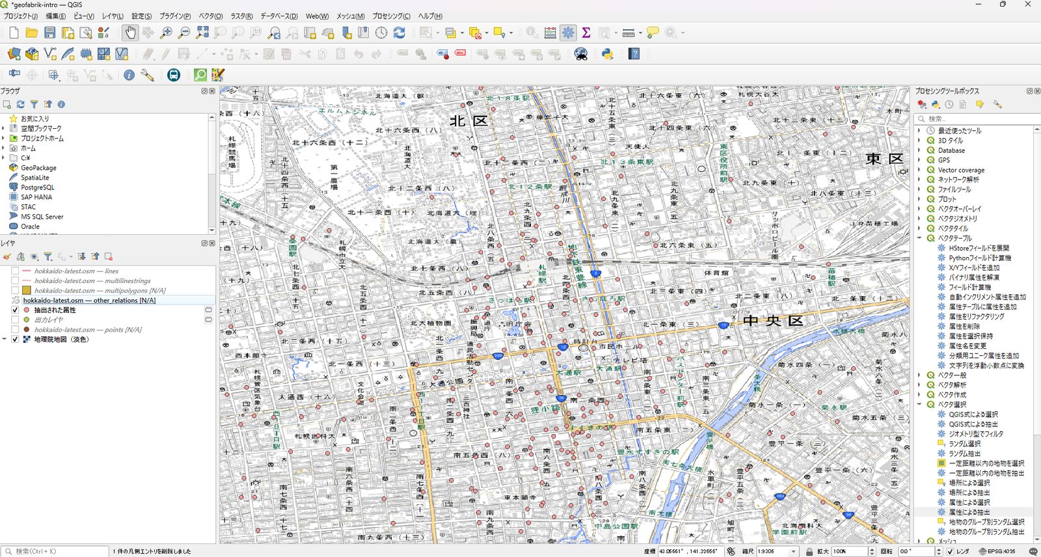Collapse the ベクタテーブル group
Screen dimensions: 1041x557
[919, 238]
